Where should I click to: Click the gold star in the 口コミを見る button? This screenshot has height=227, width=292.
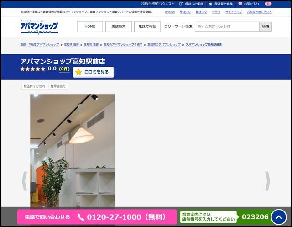click(78, 72)
